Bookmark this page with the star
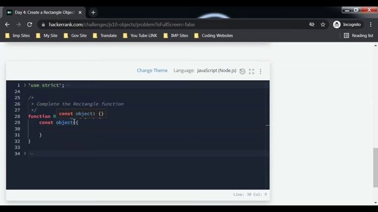This screenshot has width=378, height=212. 323,25
